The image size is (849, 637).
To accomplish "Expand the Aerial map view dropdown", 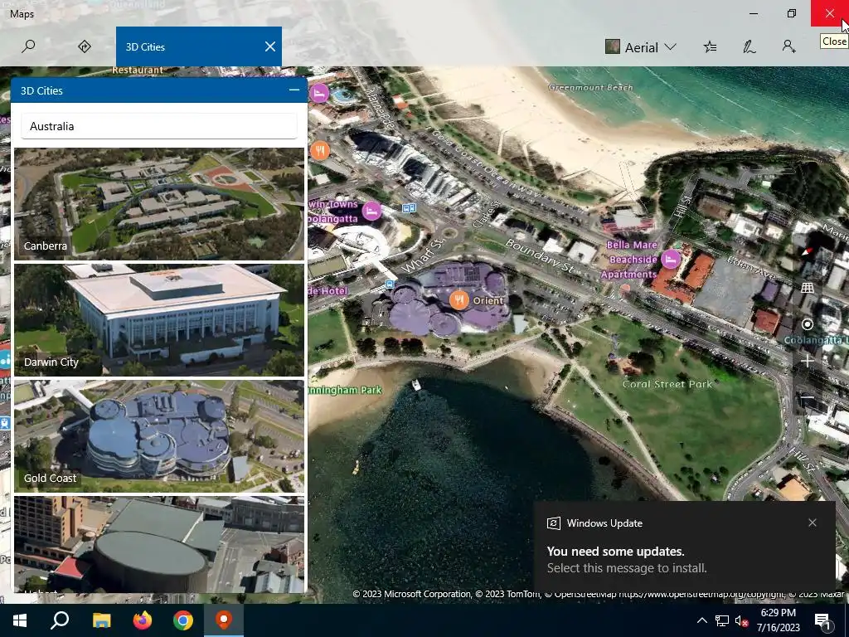I will 641,47.
